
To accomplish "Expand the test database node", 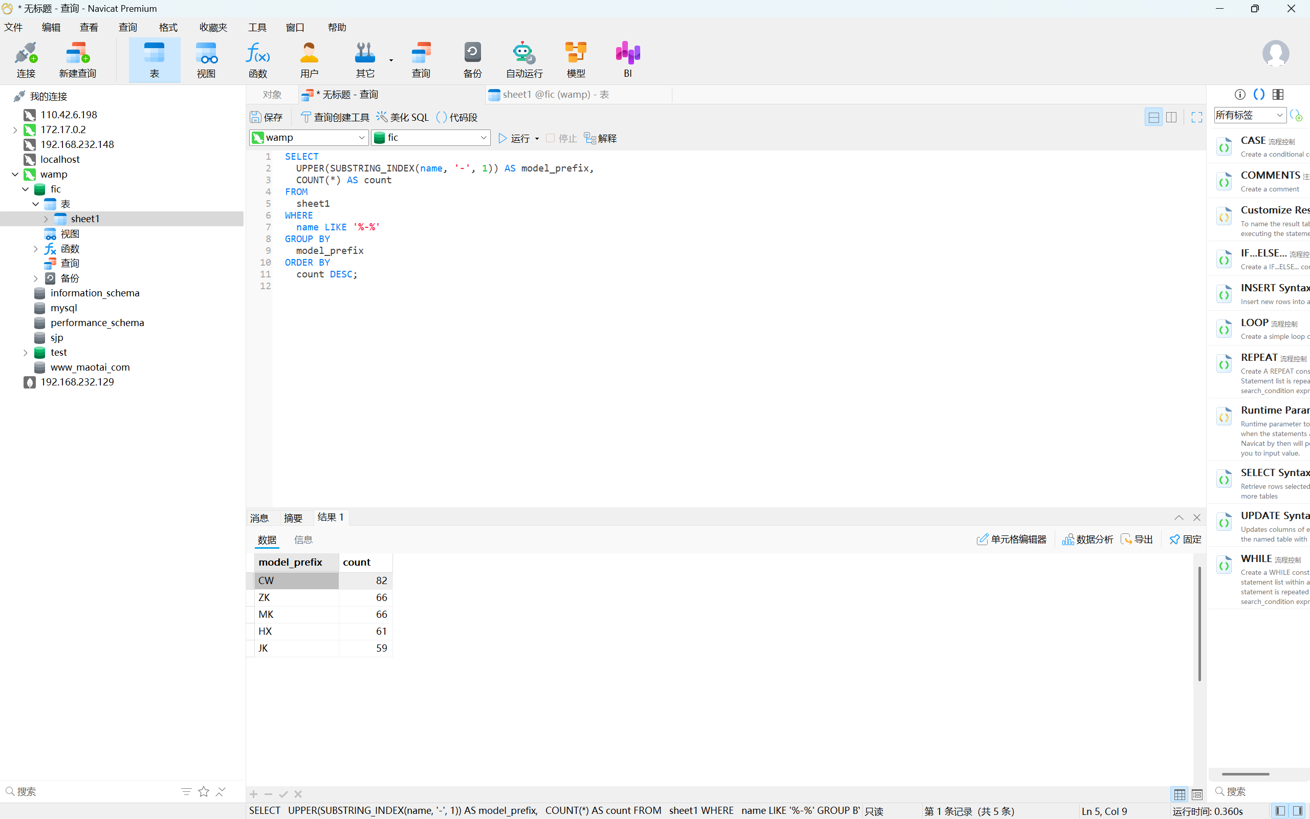I will coord(26,353).
